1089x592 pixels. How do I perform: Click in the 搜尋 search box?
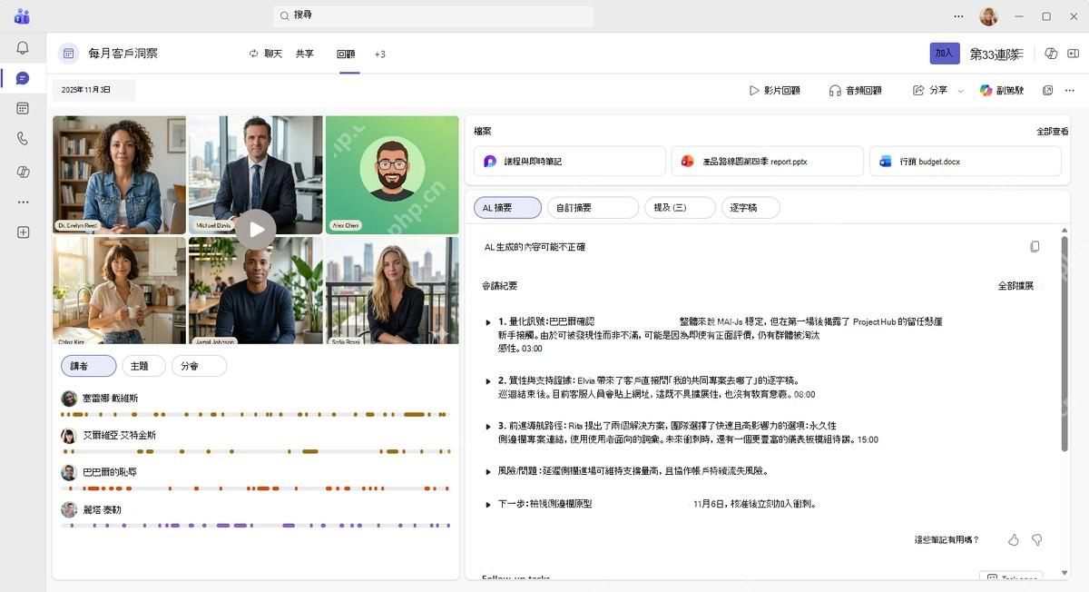(x=434, y=15)
